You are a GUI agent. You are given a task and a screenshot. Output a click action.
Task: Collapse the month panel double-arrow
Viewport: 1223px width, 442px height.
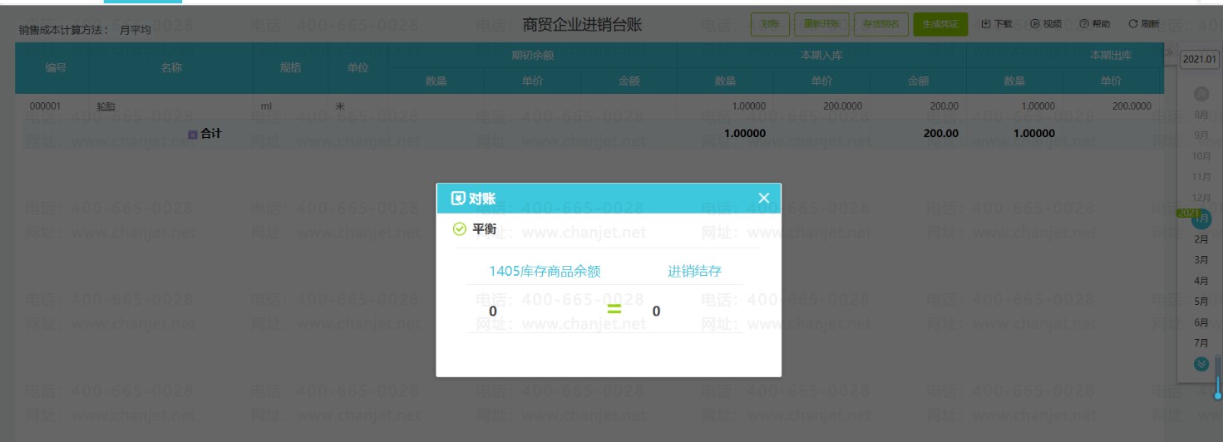coord(1169,52)
